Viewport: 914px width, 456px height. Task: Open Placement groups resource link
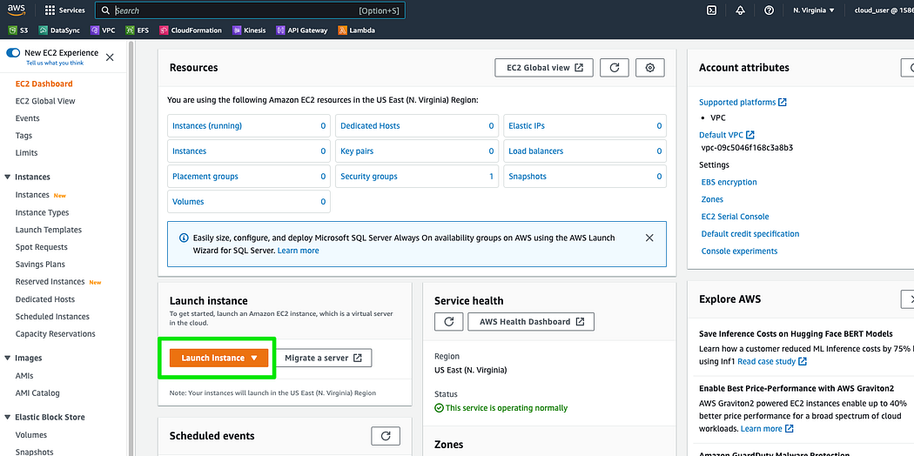(x=205, y=177)
